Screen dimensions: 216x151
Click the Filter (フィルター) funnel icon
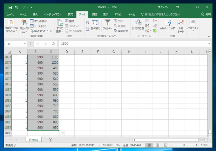point(107,23)
